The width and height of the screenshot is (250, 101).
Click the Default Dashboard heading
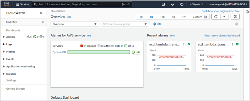[x=65, y=97]
